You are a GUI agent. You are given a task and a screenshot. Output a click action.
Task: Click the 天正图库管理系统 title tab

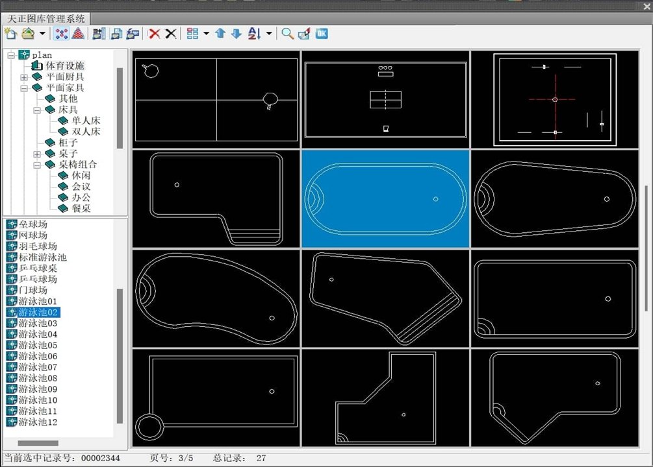(46, 19)
